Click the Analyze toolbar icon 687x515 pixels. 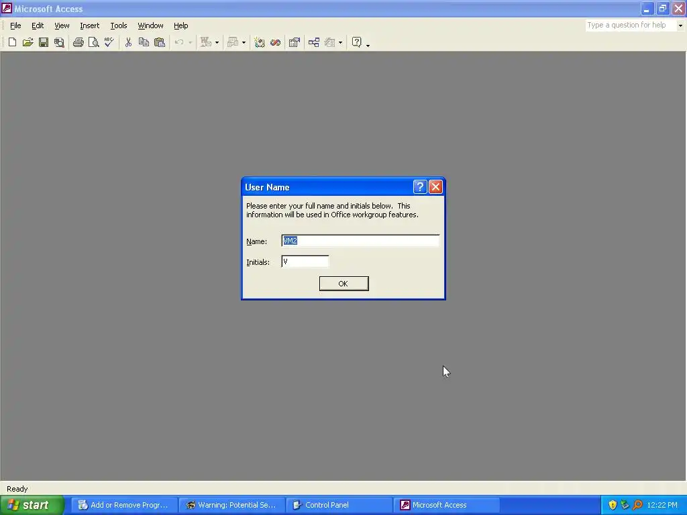click(233, 42)
